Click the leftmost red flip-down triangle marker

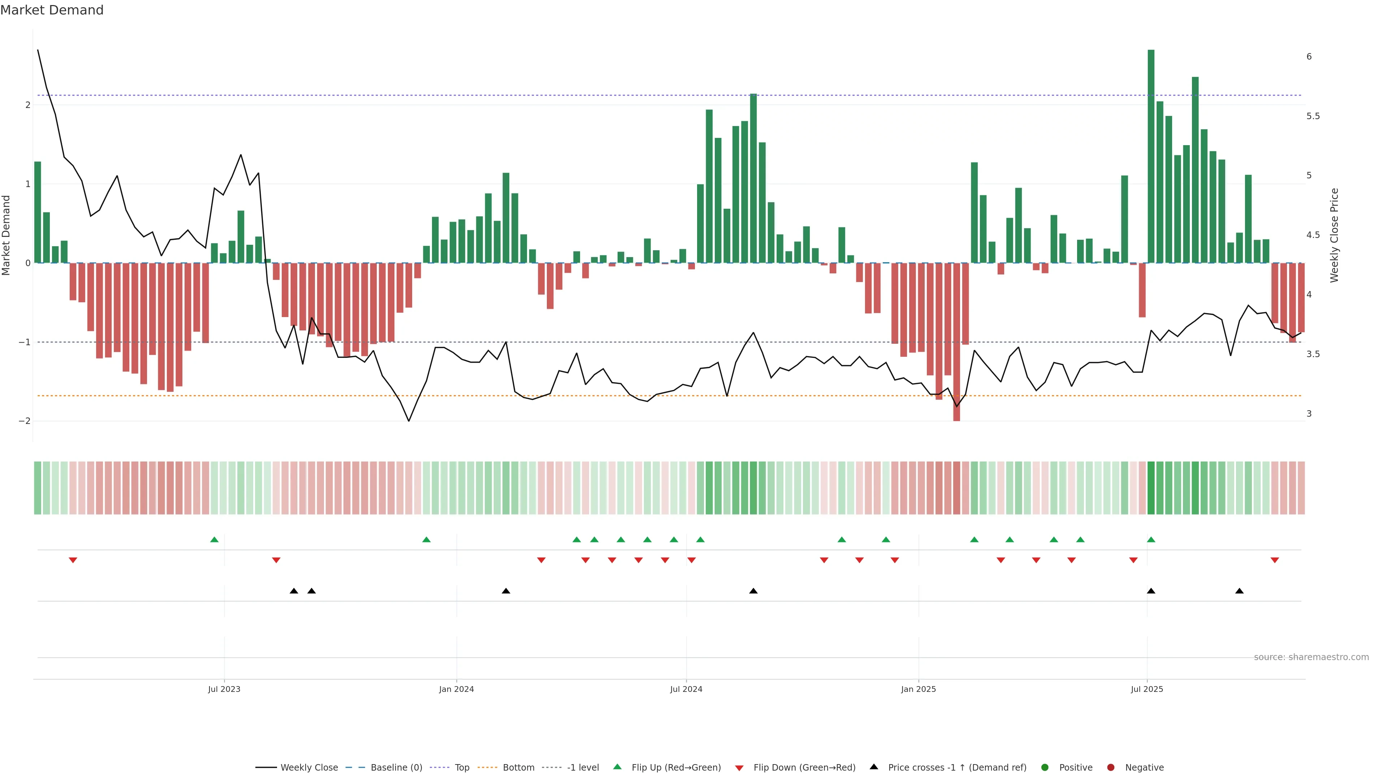click(73, 560)
